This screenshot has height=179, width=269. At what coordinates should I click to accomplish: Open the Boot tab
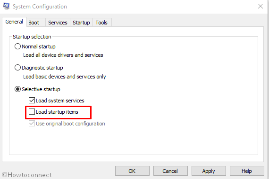pyautogui.click(x=34, y=23)
